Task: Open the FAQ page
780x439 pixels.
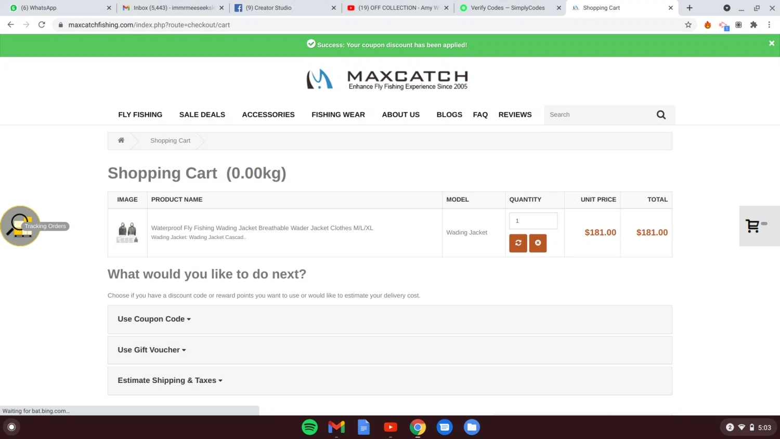Action: (x=480, y=115)
